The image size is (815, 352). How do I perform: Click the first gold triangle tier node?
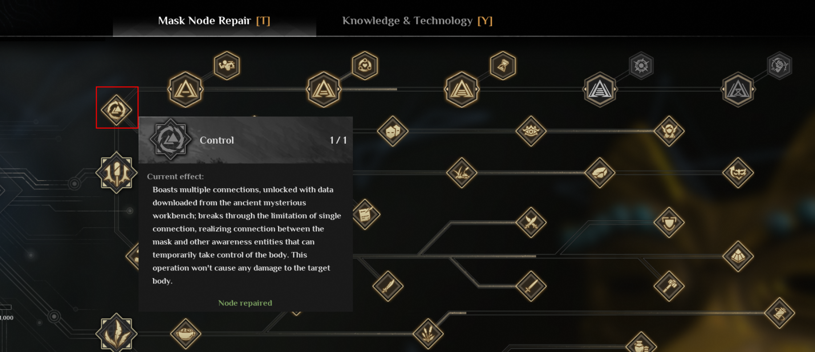tap(186, 89)
